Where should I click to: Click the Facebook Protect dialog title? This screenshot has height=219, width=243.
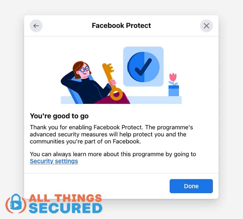pos(121,25)
